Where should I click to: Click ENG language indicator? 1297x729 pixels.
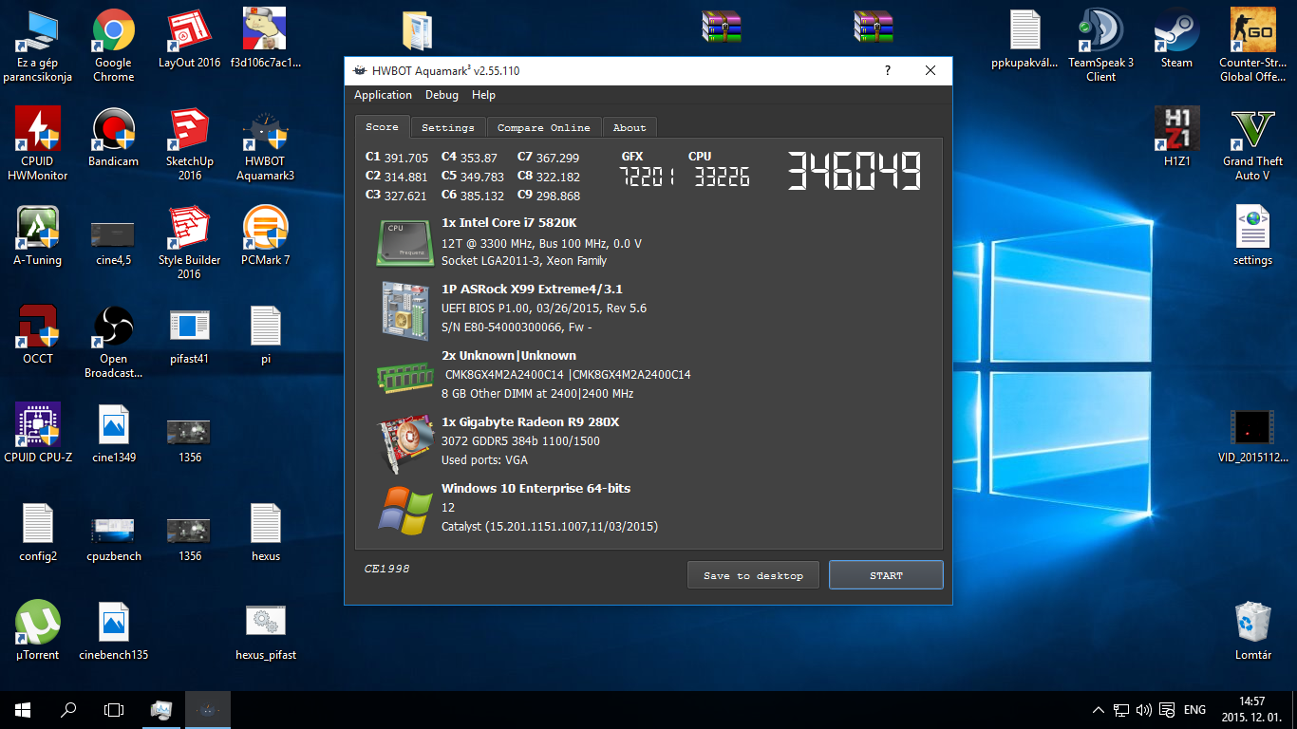pos(1195,710)
